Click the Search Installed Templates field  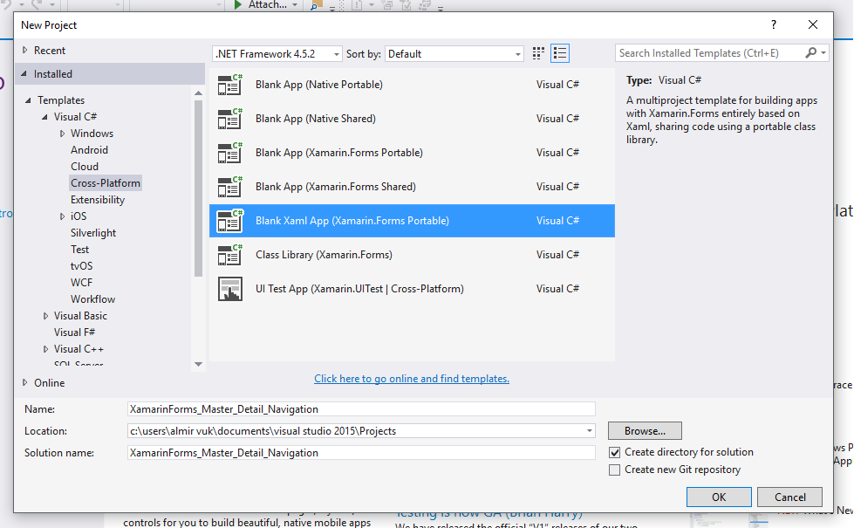click(710, 53)
